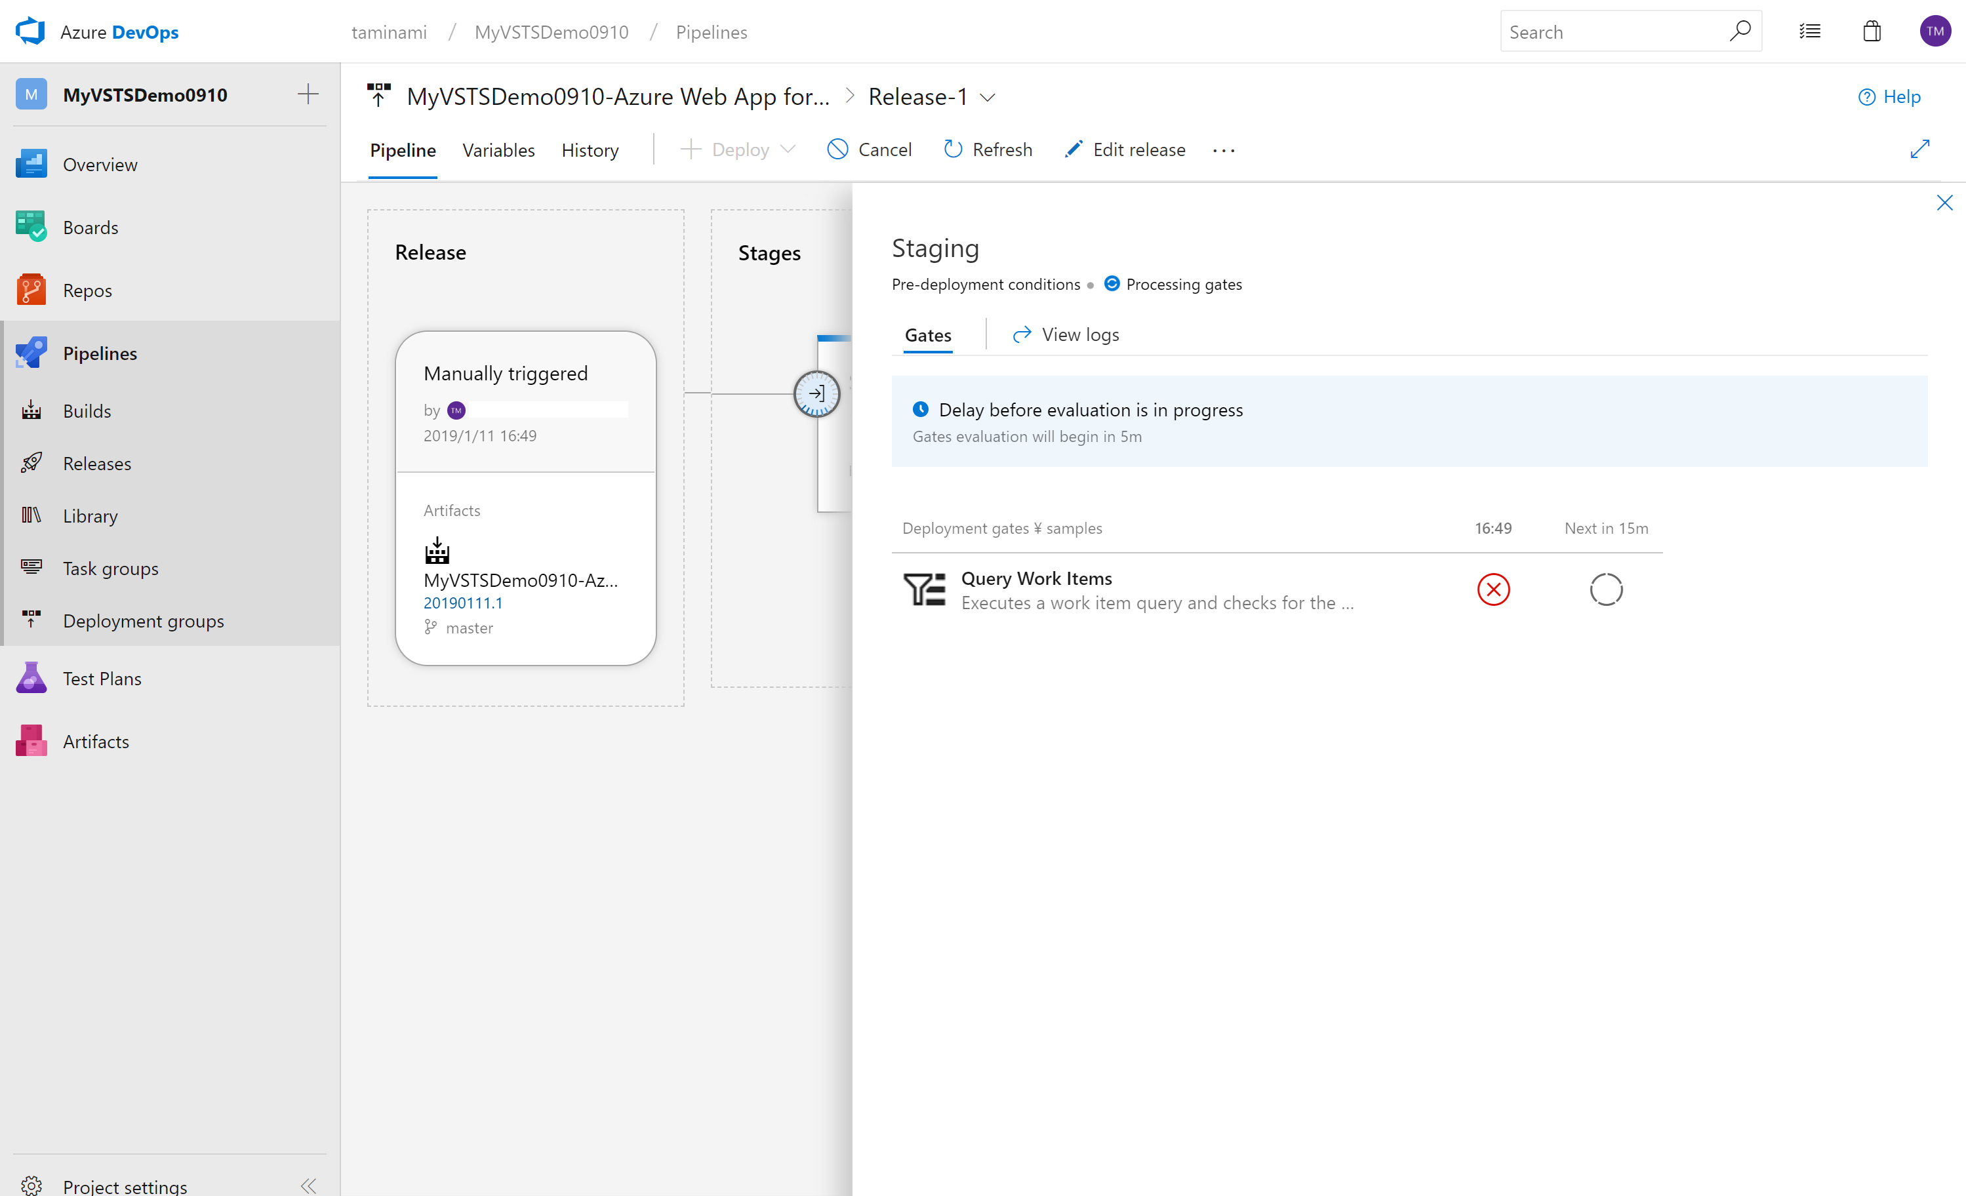Click the shopping bag marketplace icon
The height and width of the screenshot is (1196, 1966).
[1871, 31]
